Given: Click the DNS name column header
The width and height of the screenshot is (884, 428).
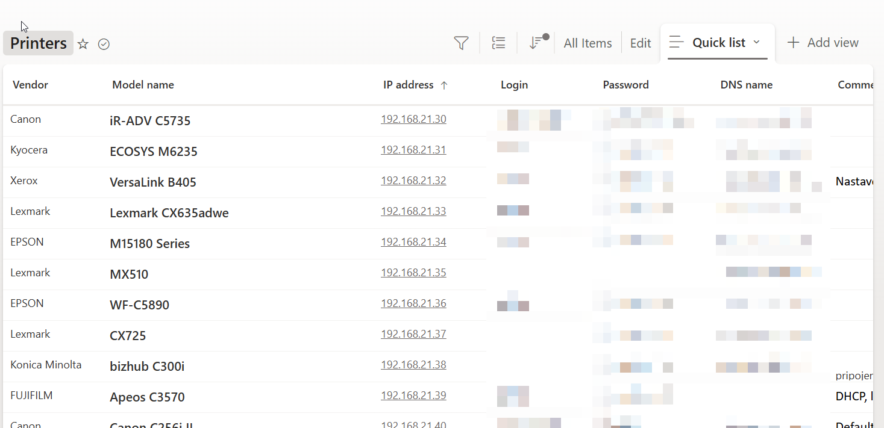Looking at the screenshot, I should [746, 85].
